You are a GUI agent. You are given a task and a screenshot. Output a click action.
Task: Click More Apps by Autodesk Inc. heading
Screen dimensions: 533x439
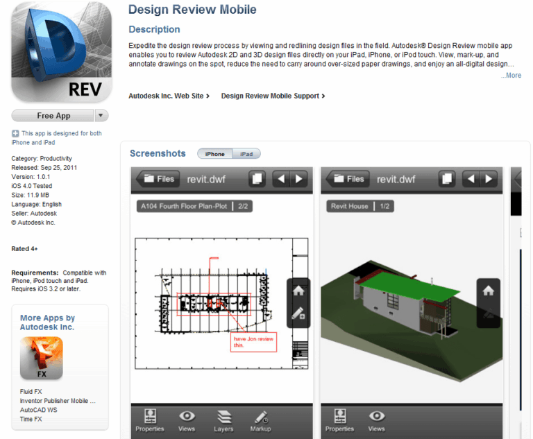[x=47, y=322]
